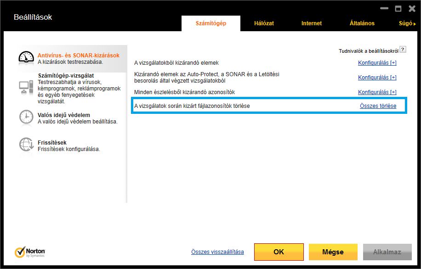The height and width of the screenshot is (269, 421).
Task: Select Számítógép-vizsgálat section heading
Action: pyautogui.click(x=66, y=76)
